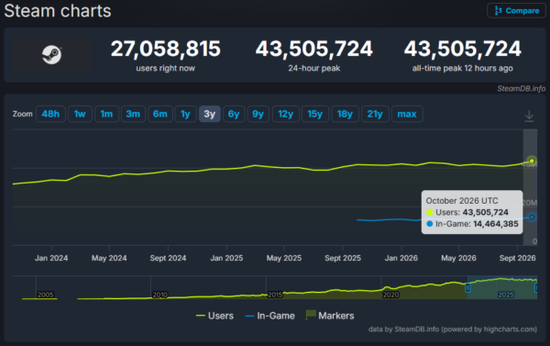Screen dimensions: 550x346
Task: Click the highlighted navigator selection window
Action: (x=502, y=287)
